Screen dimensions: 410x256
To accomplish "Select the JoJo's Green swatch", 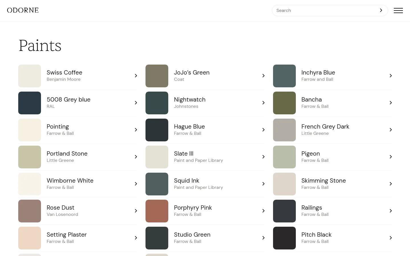I will 157,76.
